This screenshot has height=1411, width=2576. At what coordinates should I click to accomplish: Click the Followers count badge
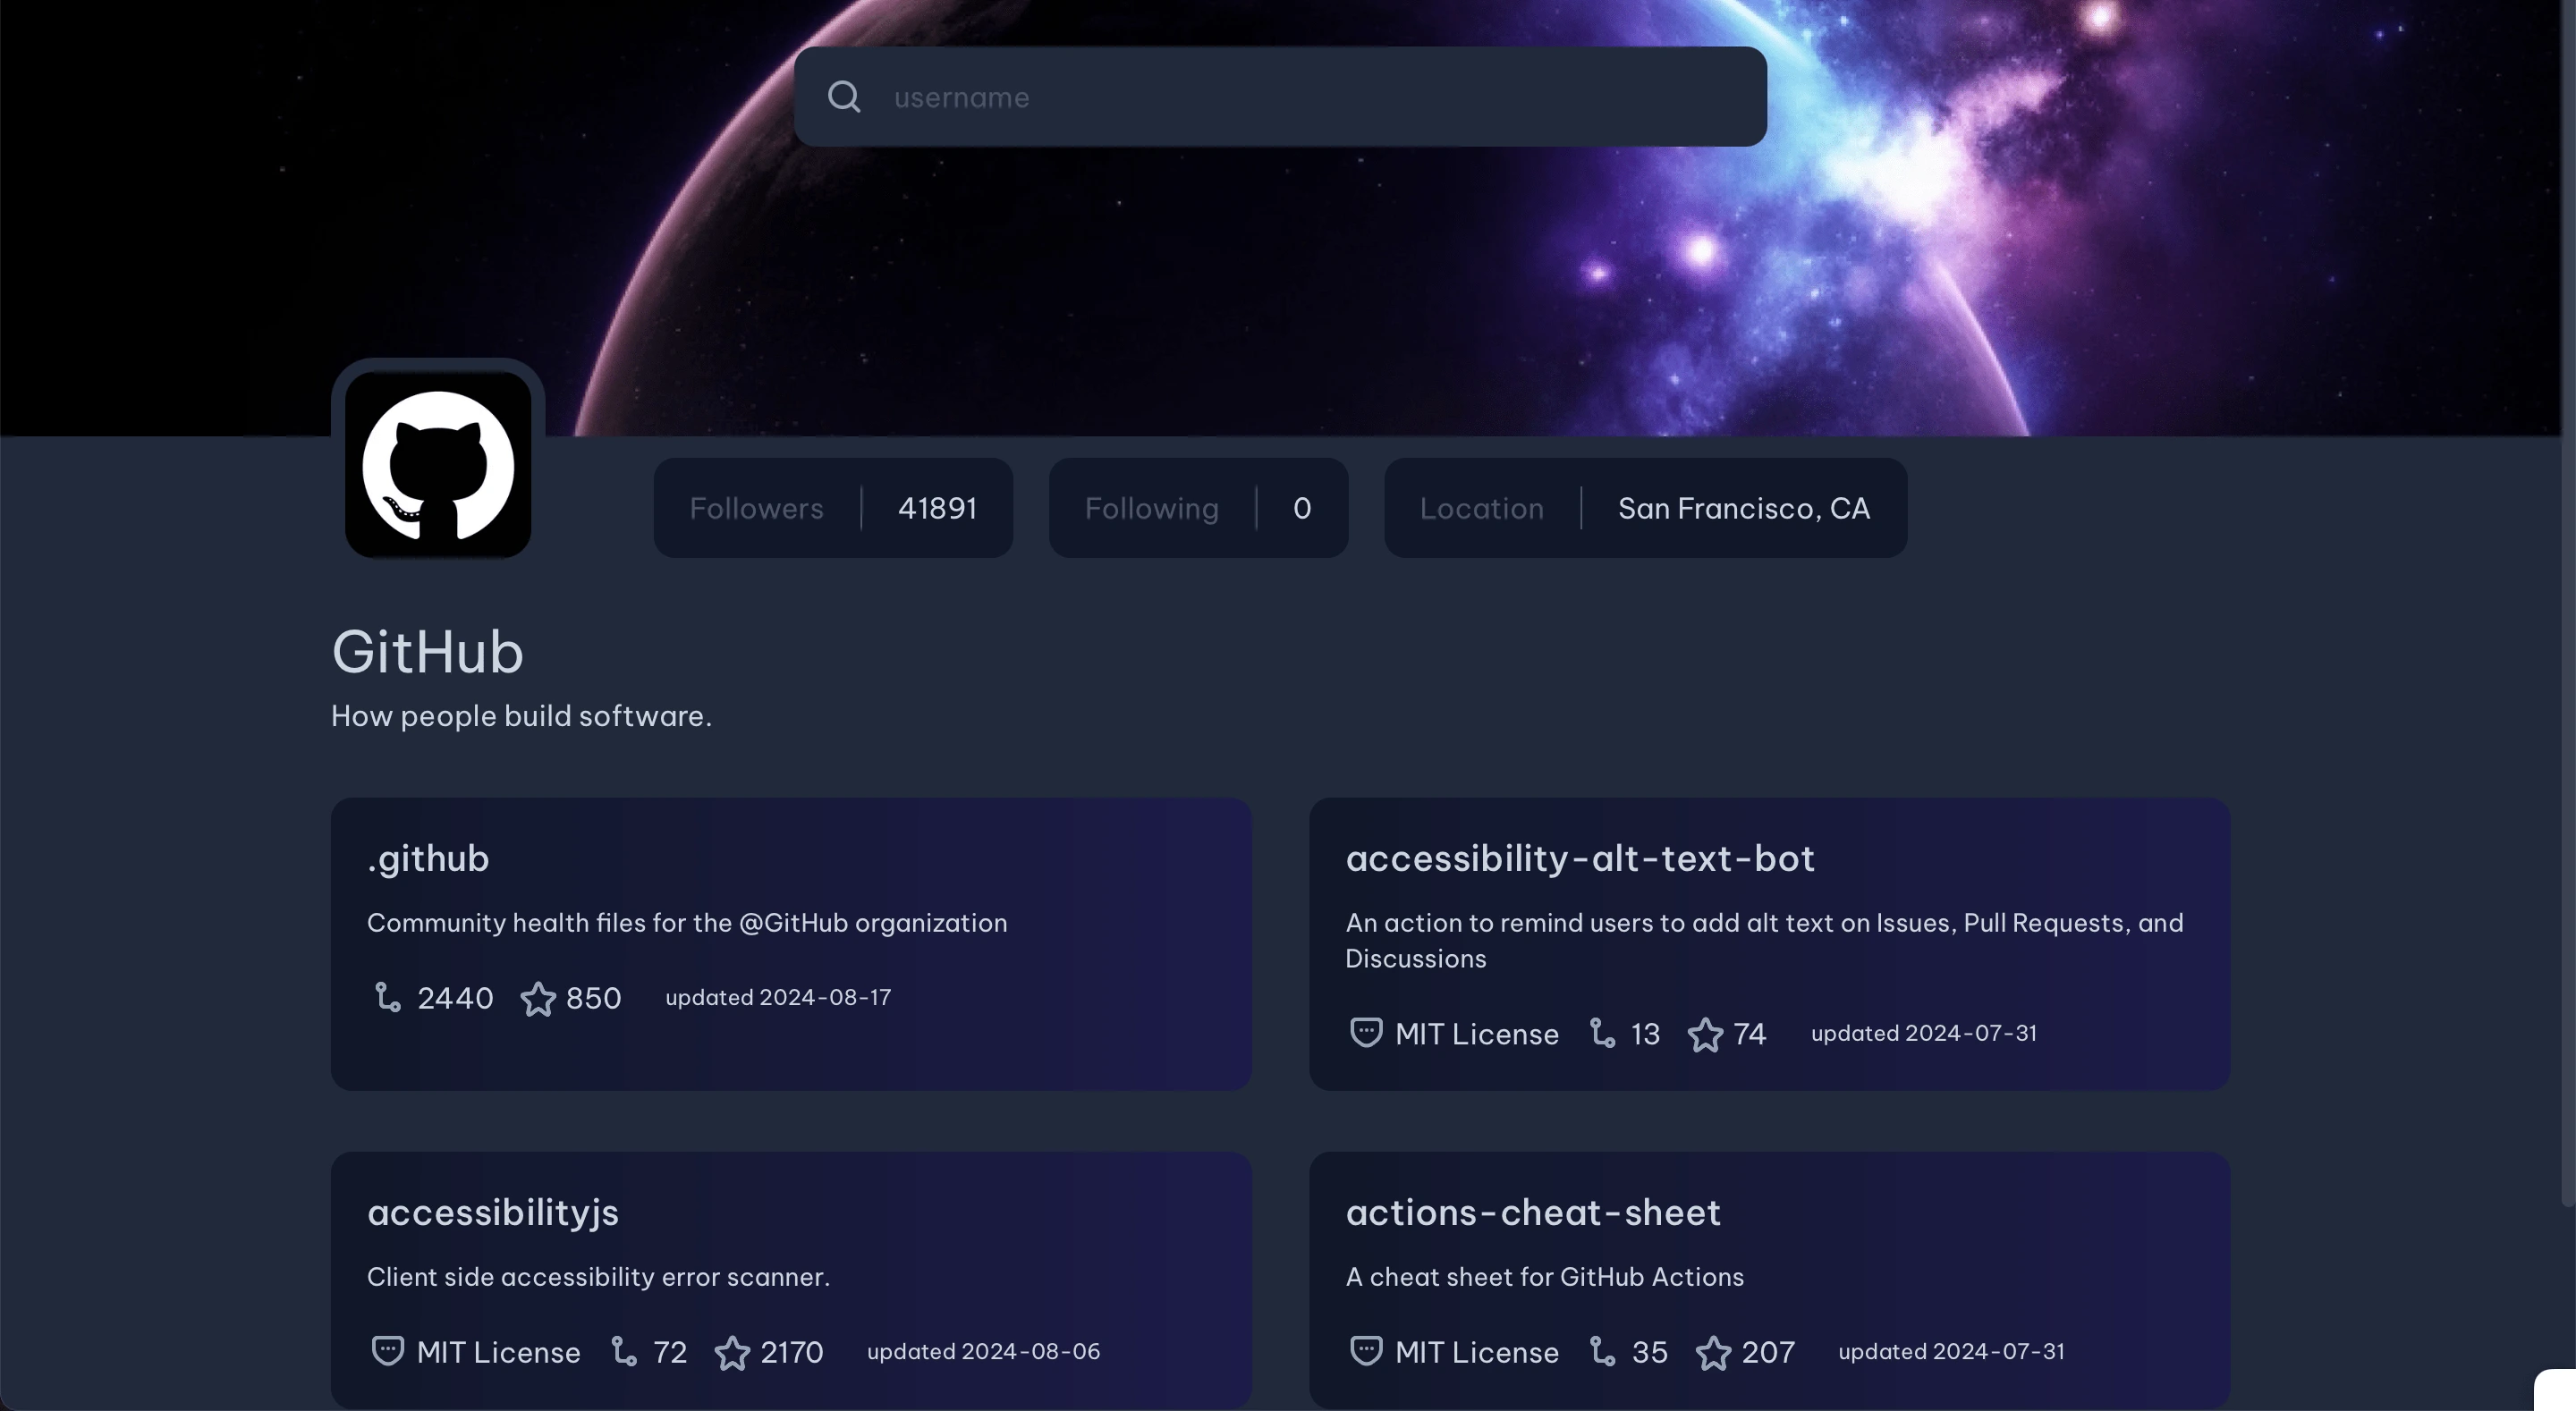coord(833,507)
